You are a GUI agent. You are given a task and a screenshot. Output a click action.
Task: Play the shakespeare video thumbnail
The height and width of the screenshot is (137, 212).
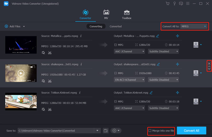pyautogui.click(x=21, y=73)
